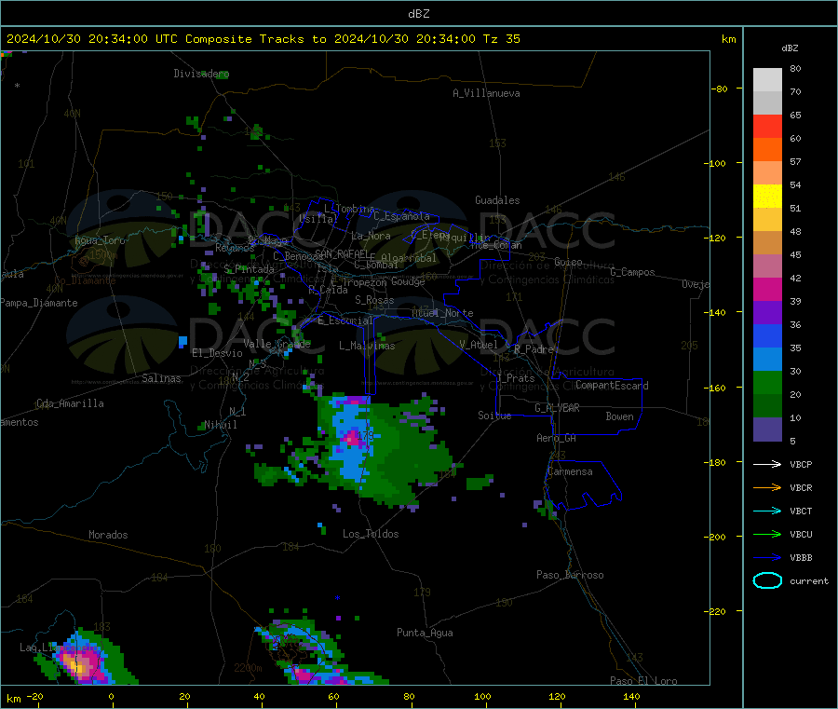Select the yellow 51-54 dBZ swatch
The width and height of the screenshot is (838, 709).
(x=767, y=197)
